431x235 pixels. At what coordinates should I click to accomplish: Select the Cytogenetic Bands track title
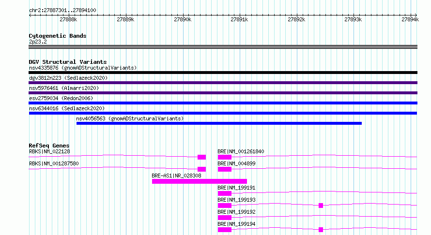(58, 36)
